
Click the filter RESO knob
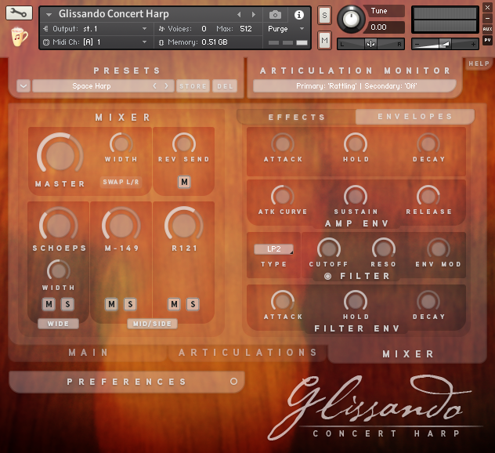tap(384, 249)
